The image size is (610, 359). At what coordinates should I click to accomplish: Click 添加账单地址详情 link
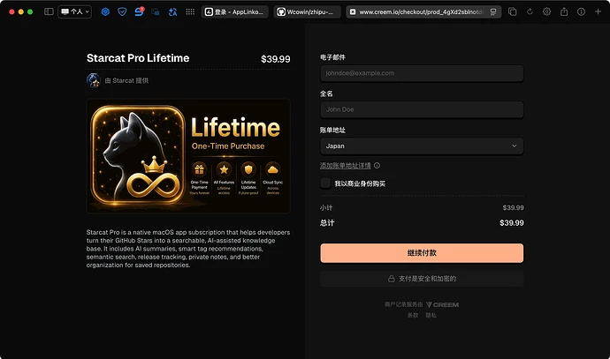[345, 165]
